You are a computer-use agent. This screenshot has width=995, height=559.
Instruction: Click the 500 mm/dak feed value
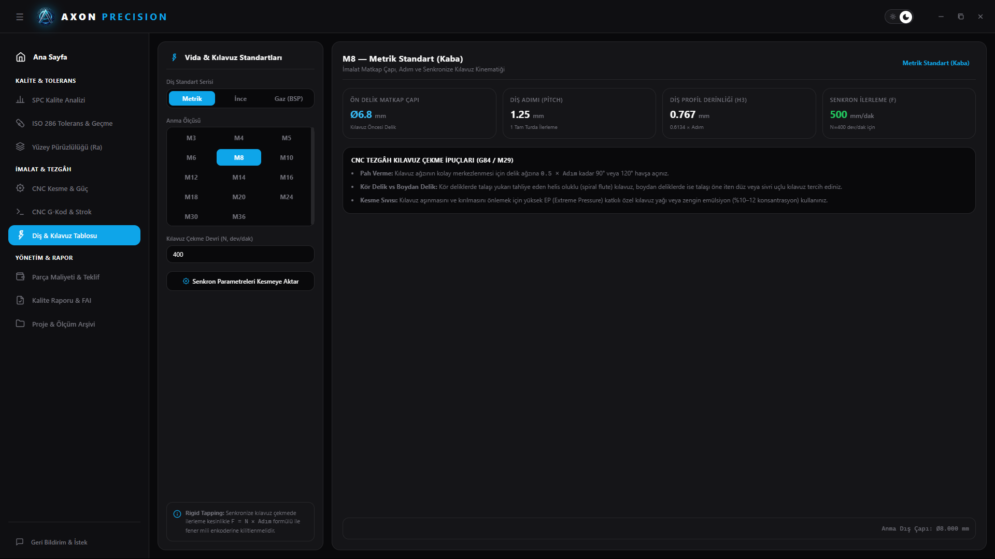(838, 114)
